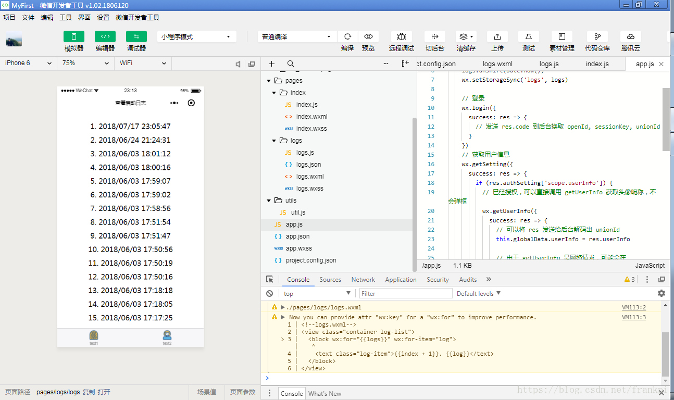Switch to the Audits devtools tab
The image size is (674, 400).
tap(468, 280)
